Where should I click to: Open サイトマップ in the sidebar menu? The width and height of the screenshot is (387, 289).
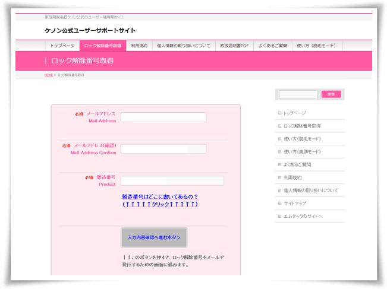(295, 204)
